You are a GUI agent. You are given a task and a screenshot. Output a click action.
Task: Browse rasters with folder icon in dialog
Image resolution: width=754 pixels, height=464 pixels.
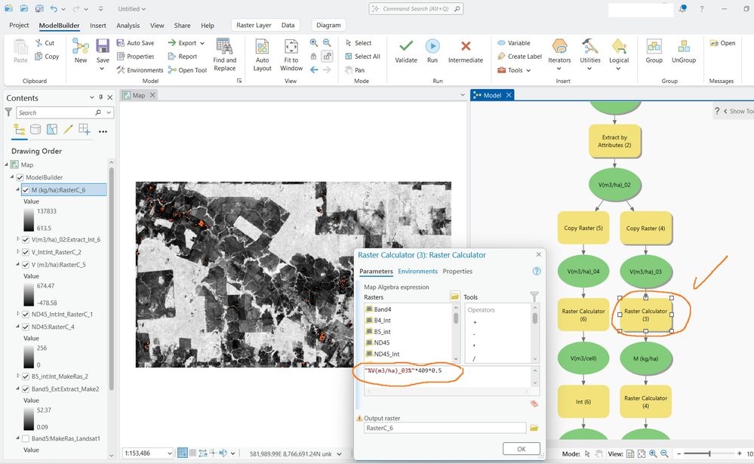pyautogui.click(x=454, y=297)
